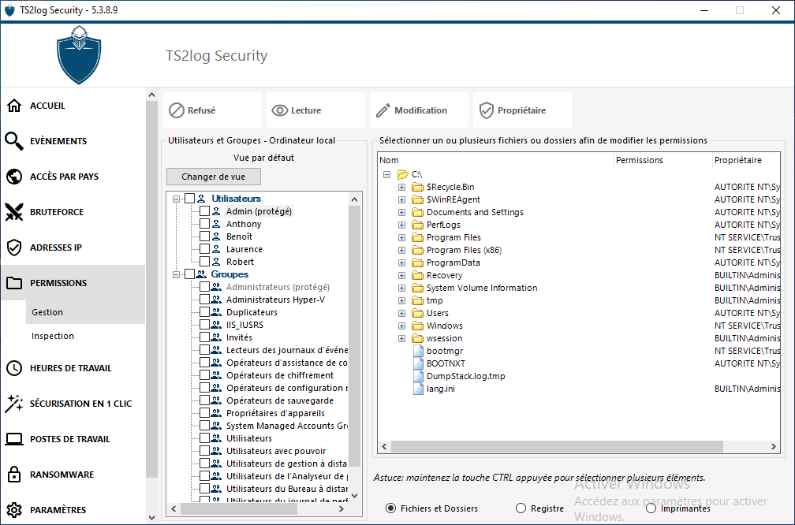Click the crossed swords BRUTEFORCE icon

tap(14, 212)
